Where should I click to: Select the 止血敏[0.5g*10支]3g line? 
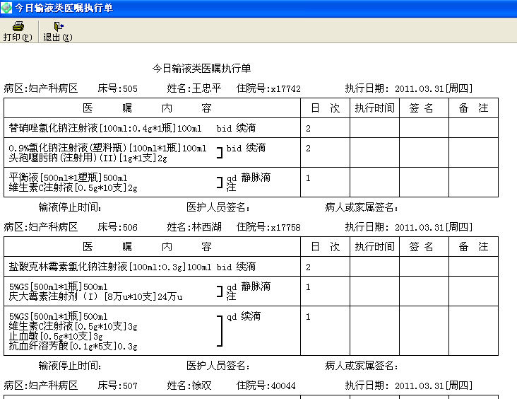[56, 336]
